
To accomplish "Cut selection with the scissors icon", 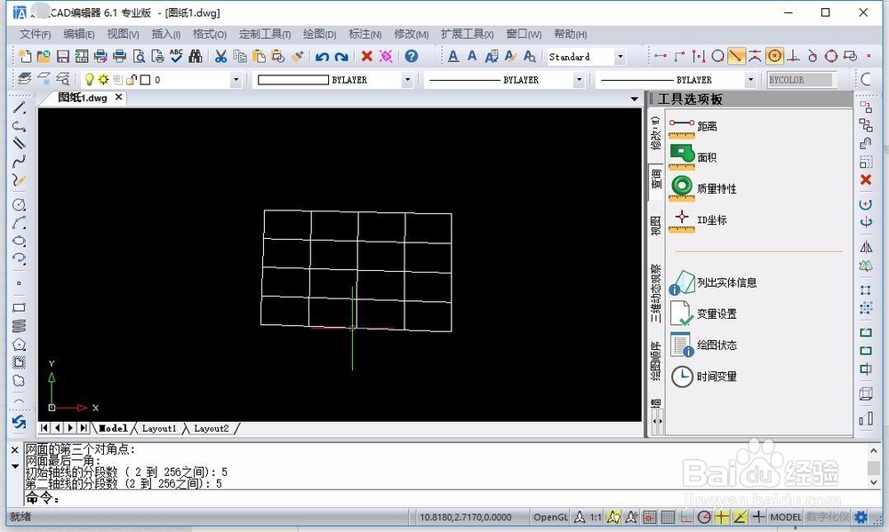I will (x=220, y=56).
